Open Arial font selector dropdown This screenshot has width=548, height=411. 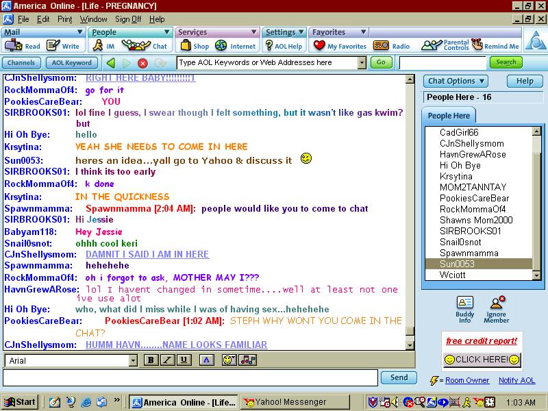(x=133, y=360)
